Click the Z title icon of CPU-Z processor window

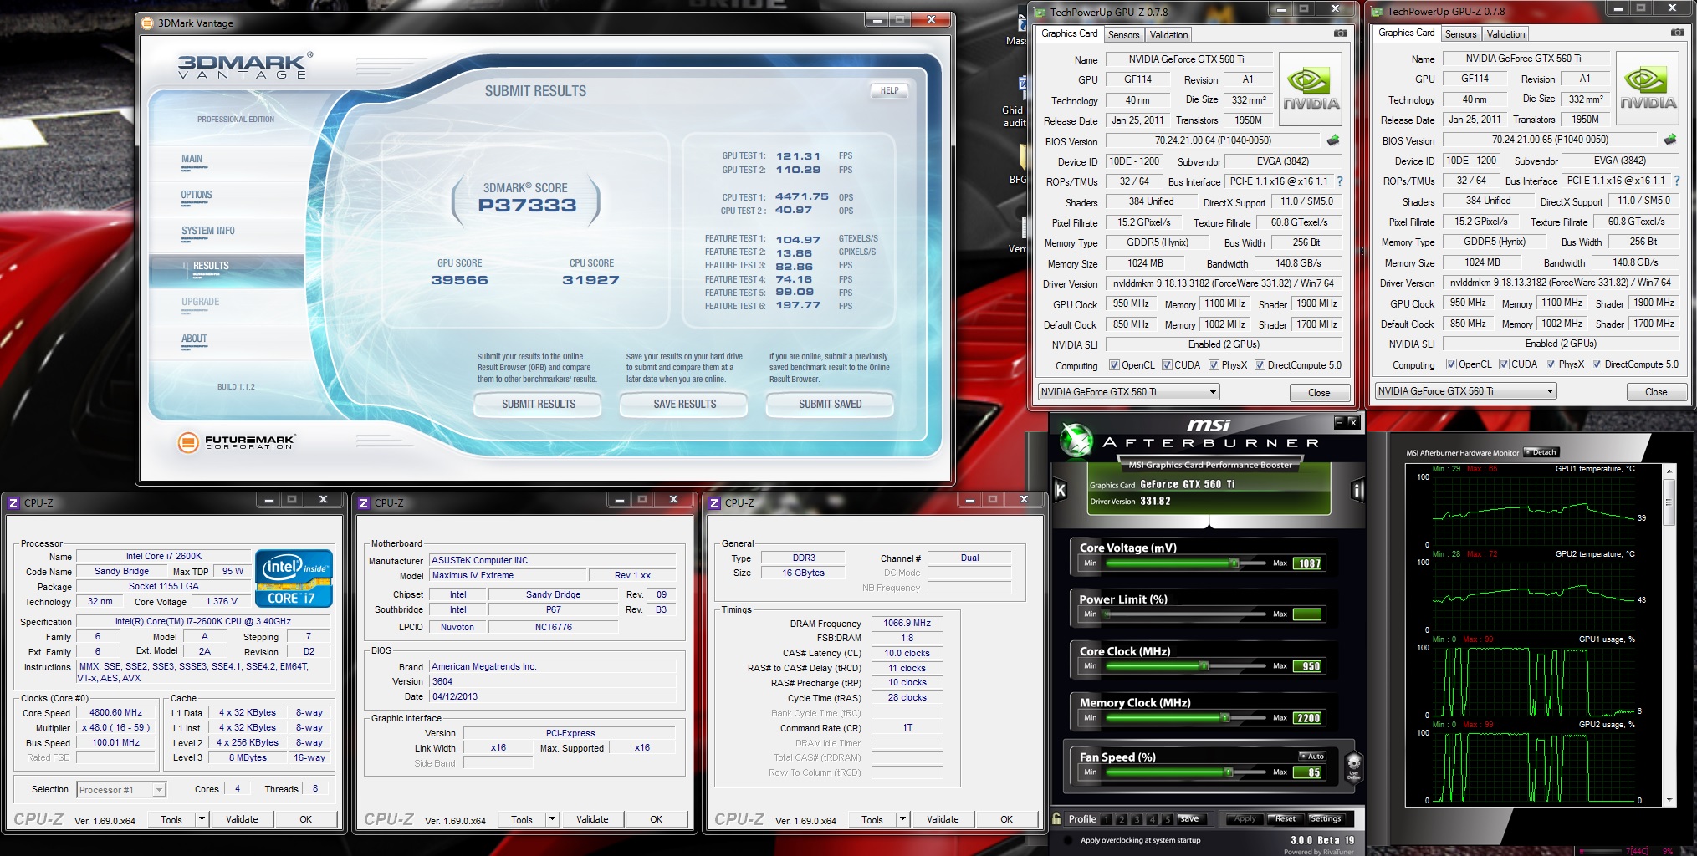pyautogui.click(x=13, y=502)
